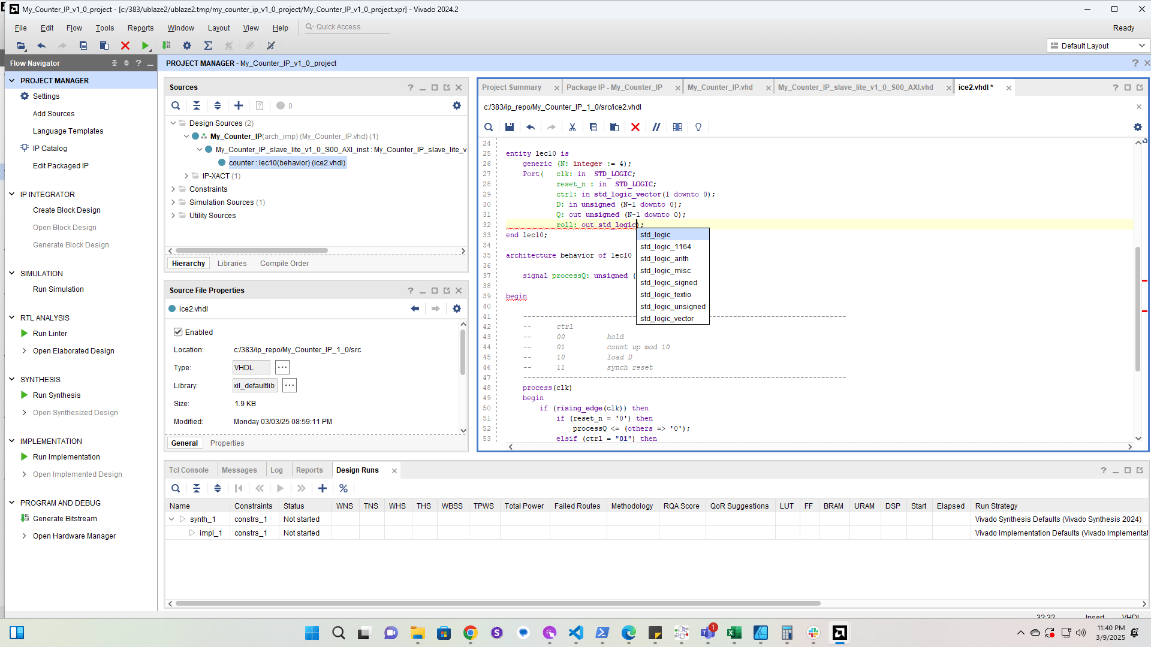The image size is (1151, 647).
Task: Select std_logic_vector from autocomplete list
Action: (667, 319)
